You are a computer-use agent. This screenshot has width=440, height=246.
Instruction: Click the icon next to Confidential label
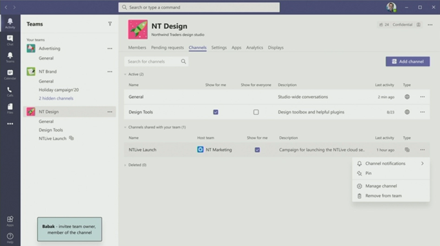point(418,24)
